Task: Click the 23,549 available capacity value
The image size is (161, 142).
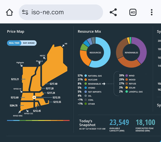Action: pos(119,122)
